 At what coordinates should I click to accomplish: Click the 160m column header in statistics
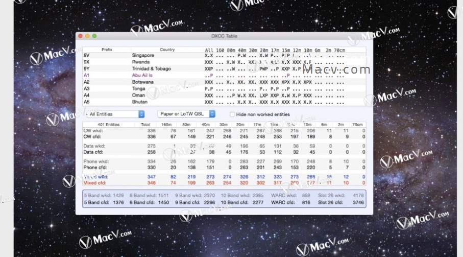point(166,125)
